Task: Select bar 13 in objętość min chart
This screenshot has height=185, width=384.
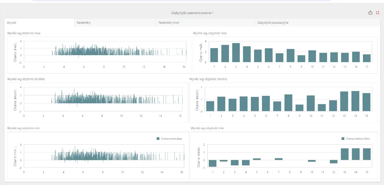Action: (344, 154)
